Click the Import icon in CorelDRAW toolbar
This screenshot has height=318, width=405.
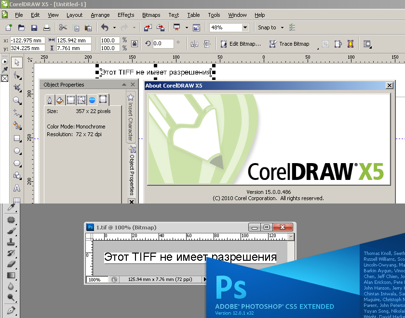[x=148, y=27]
